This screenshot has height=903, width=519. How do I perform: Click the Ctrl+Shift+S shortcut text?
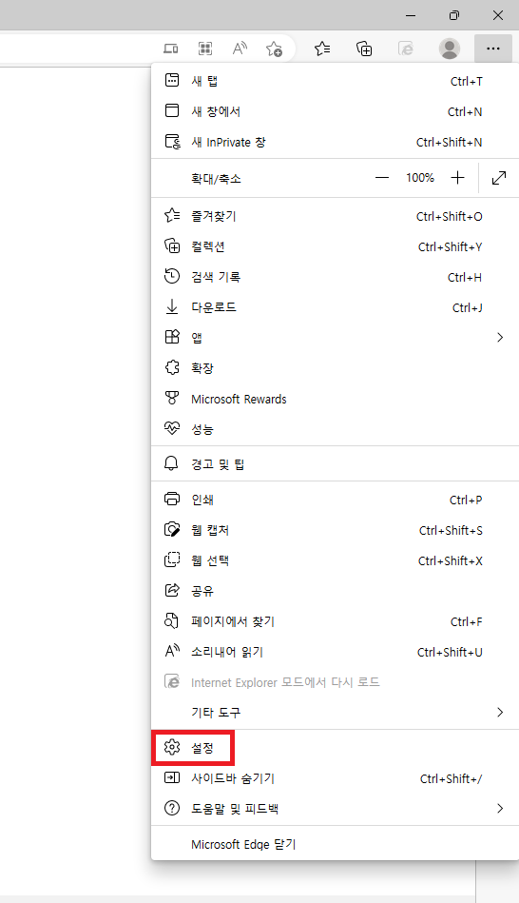tap(452, 530)
